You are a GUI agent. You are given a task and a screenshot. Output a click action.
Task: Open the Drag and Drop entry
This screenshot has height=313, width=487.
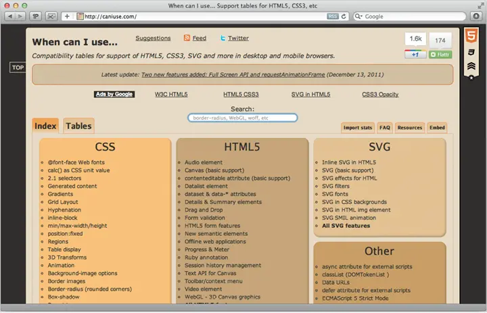[x=204, y=210]
